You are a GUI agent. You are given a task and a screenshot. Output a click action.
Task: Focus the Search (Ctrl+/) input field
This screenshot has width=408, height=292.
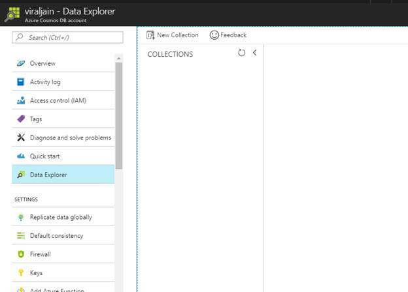67,37
